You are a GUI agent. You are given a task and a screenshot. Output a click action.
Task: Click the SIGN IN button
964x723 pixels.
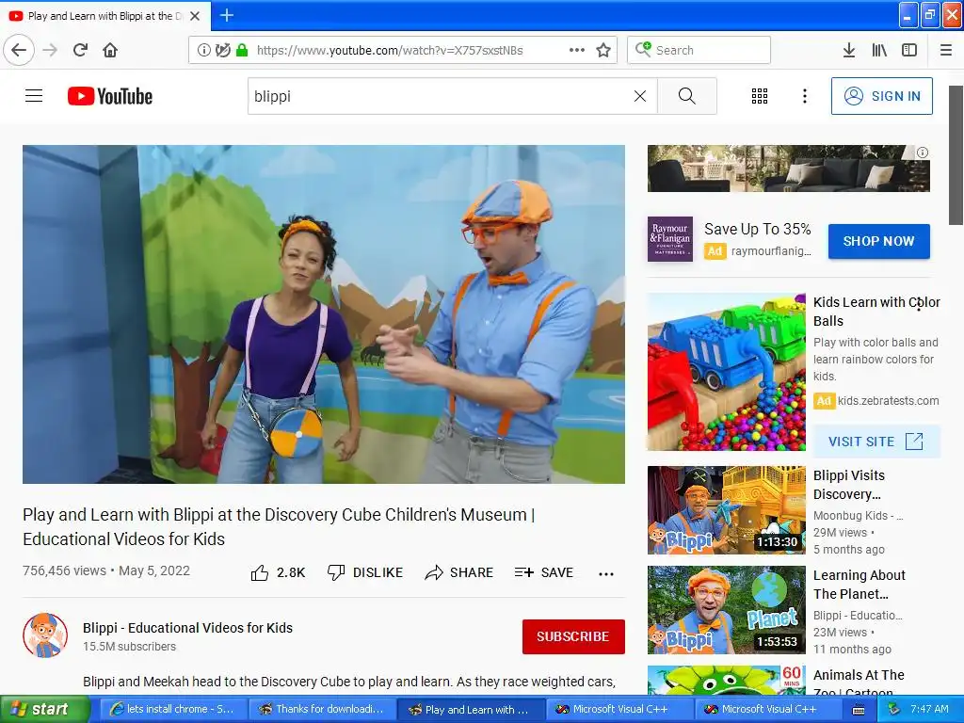(x=881, y=96)
